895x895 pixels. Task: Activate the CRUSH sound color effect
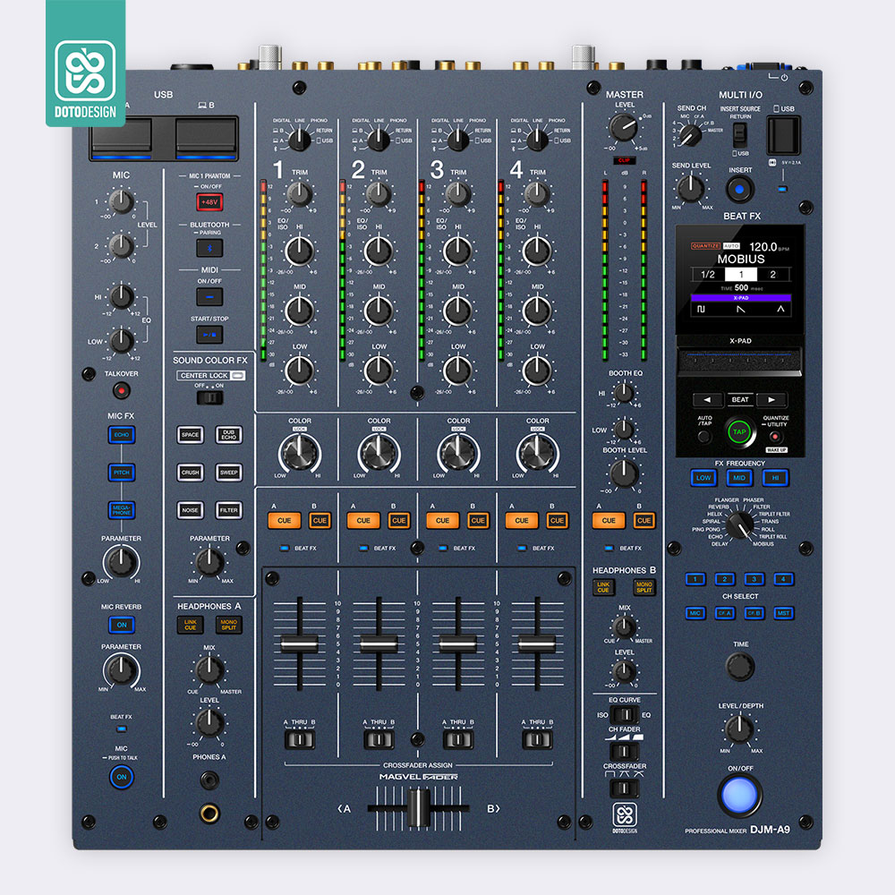click(190, 473)
